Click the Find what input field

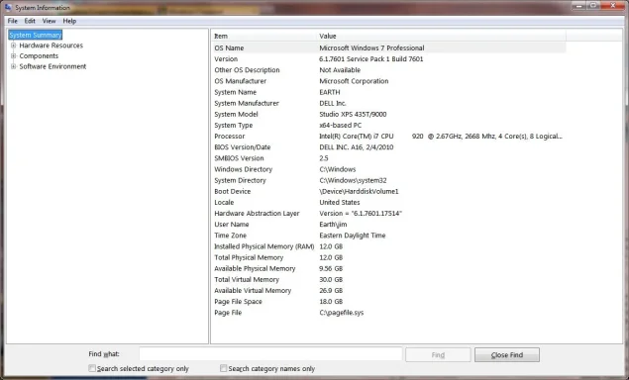pyautogui.click(x=270, y=354)
